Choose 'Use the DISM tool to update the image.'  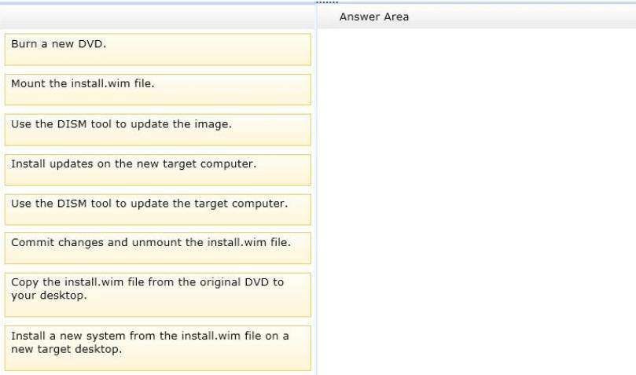coord(158,130)
